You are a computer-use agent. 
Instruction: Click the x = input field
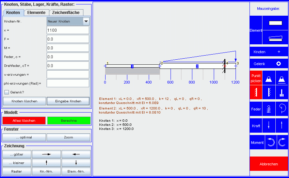[x=68, y=30]
